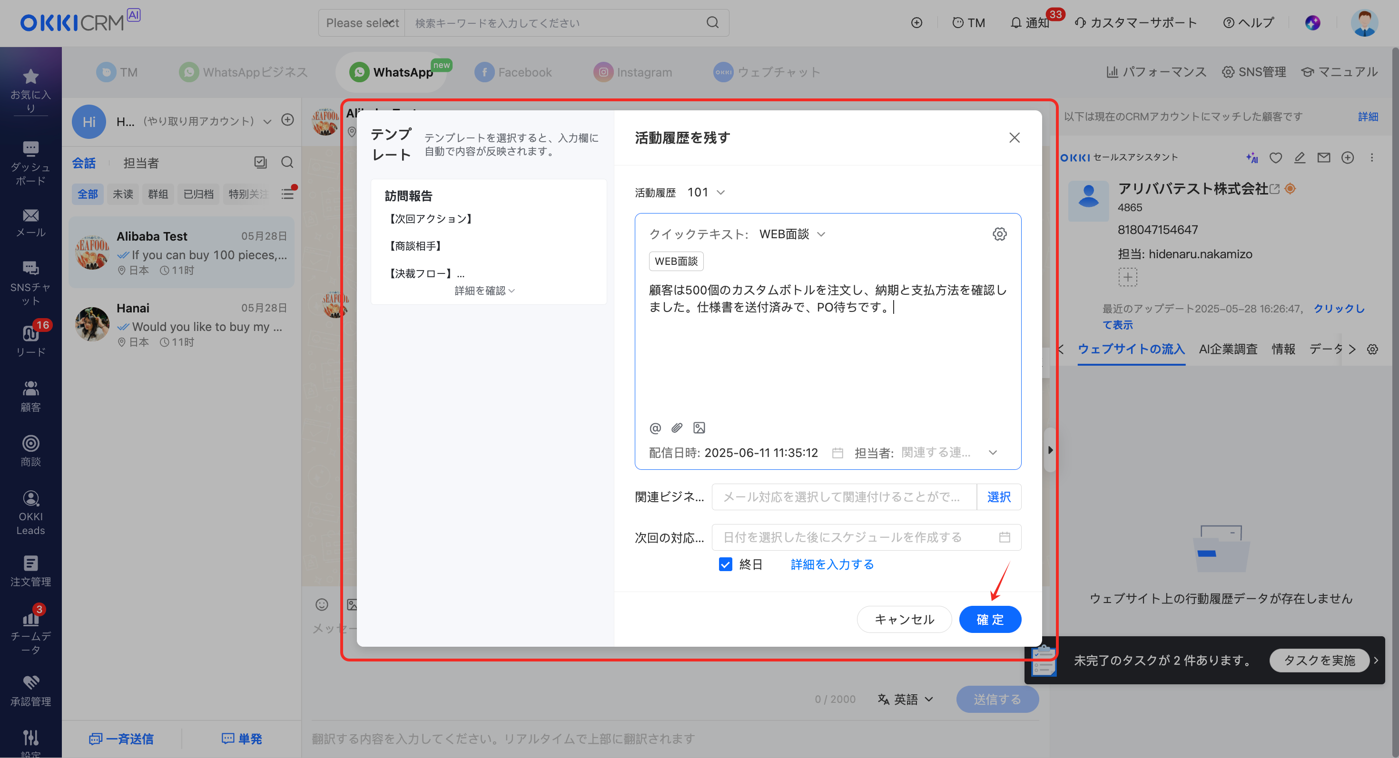Click the emoji smiley icon in chat
This screenshot has height=758, width=1399.
pos(322,604)
